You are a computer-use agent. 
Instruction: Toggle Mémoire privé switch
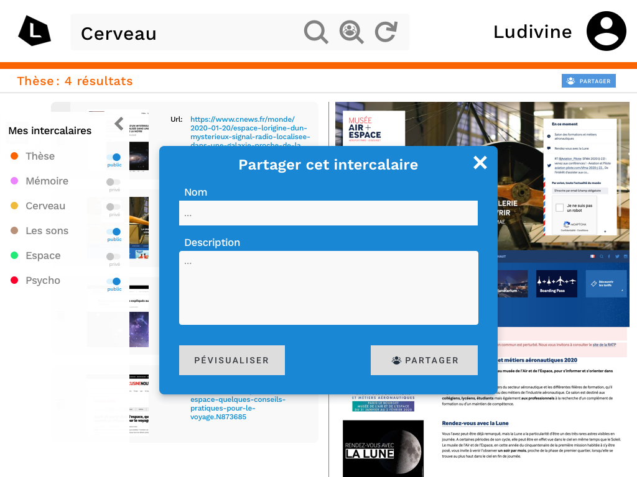click(114, 182)
